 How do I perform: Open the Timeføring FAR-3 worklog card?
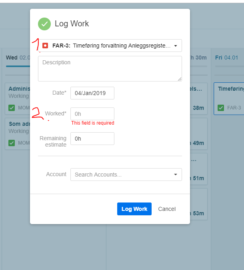(229, 99)
